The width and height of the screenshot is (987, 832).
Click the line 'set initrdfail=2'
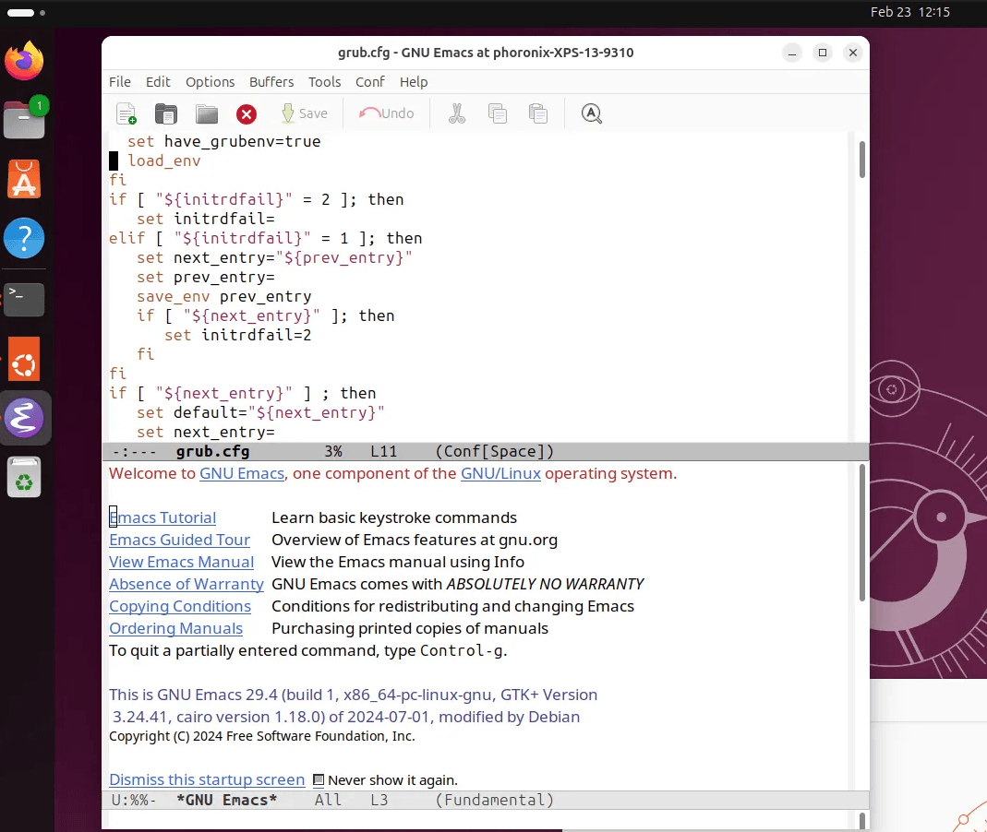coord(238,335)
